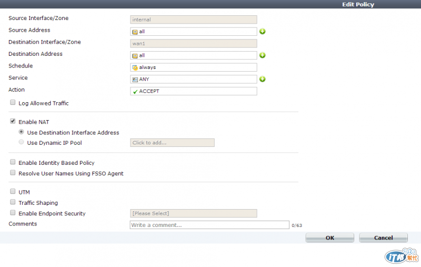Enable Identity Based Policy checkbox
The width and height of the screenshot is (421, 267).
point(13,162)
